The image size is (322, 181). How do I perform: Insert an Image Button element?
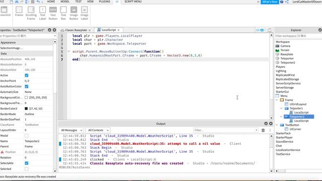74,13
